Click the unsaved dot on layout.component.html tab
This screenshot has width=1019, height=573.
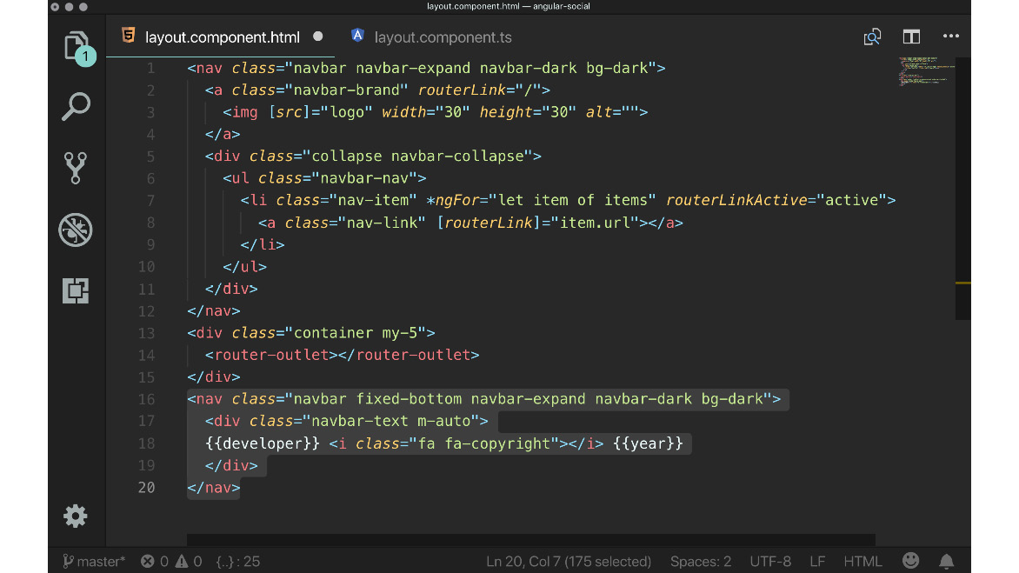click(x=318, y=37)
